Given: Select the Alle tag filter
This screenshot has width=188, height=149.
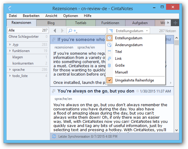Looking at the screenshot, I should click(x=28, y=30).
